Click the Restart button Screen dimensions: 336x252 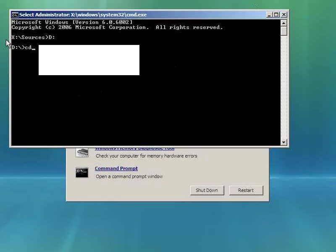(246, 190)
